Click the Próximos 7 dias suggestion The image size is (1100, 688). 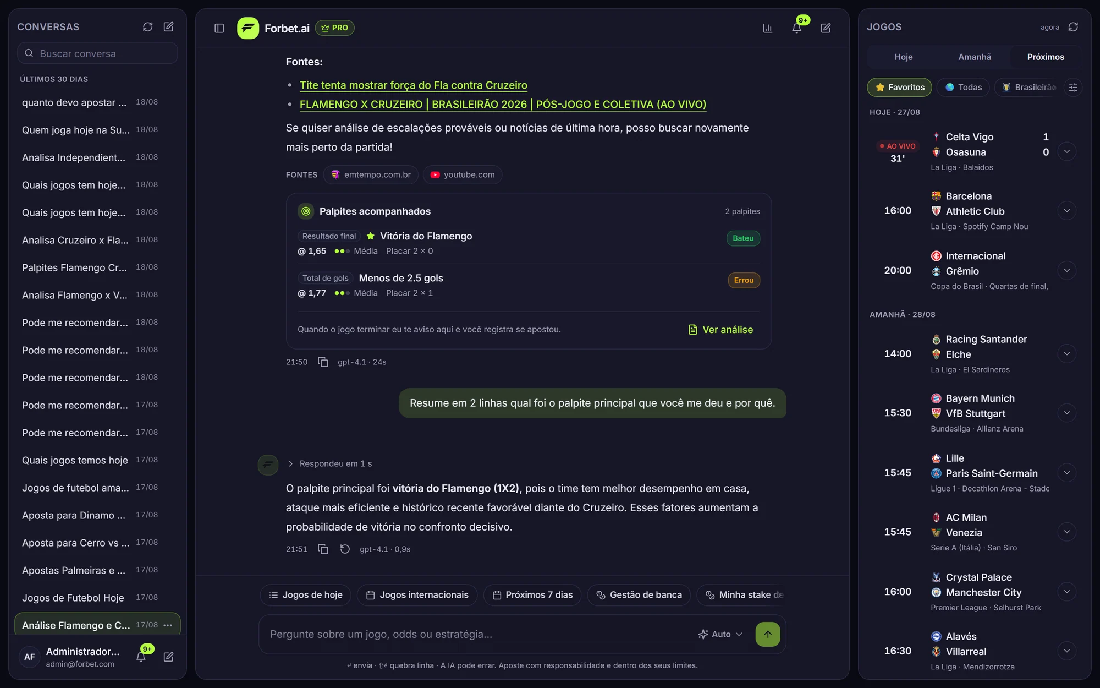(x=532, y=594)
